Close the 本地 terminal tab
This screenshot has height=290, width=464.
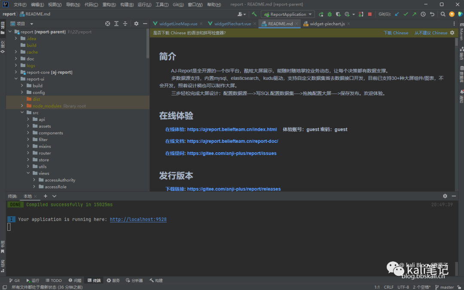coord(36,196)
